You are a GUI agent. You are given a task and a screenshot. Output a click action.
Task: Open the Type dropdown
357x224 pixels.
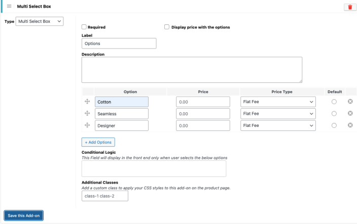[x=40, y=21]
